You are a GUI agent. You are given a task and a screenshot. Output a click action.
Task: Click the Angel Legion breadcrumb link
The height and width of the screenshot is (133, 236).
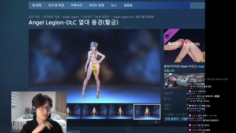pos(71,17)
